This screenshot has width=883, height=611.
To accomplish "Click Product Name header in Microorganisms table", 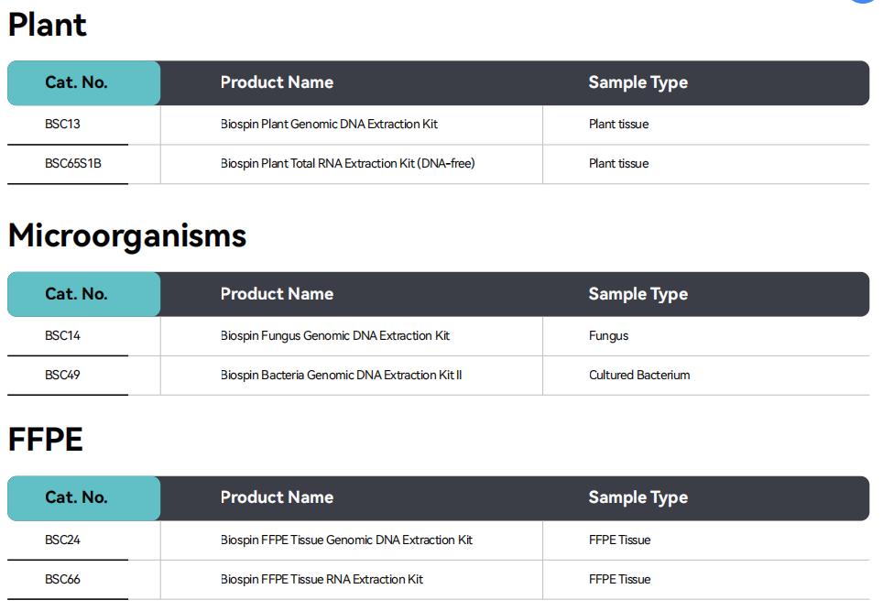I will [x=277, y=294].
